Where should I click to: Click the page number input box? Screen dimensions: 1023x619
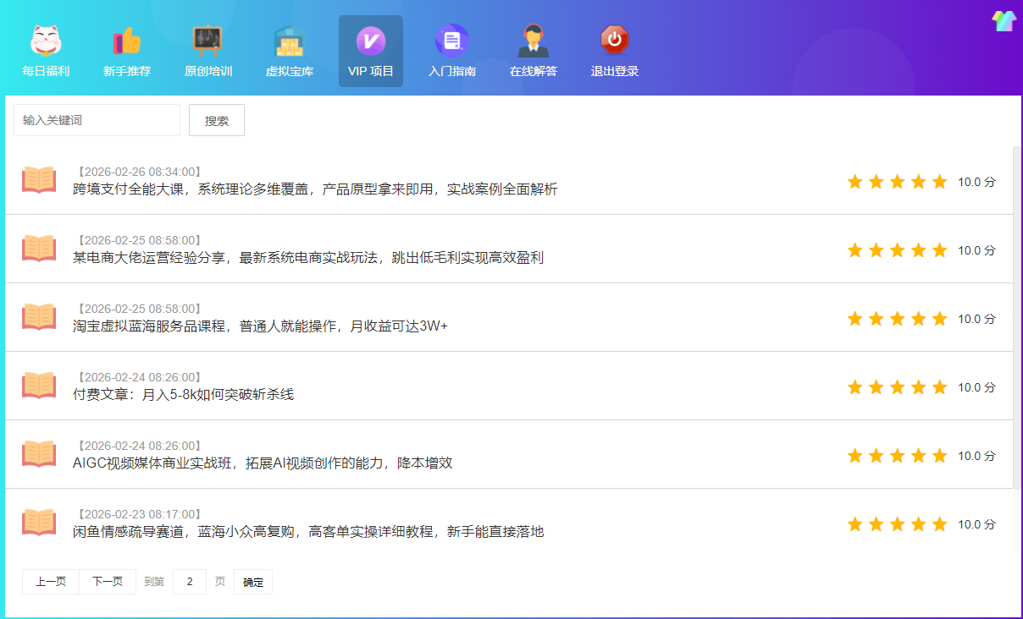click(190, 582)
